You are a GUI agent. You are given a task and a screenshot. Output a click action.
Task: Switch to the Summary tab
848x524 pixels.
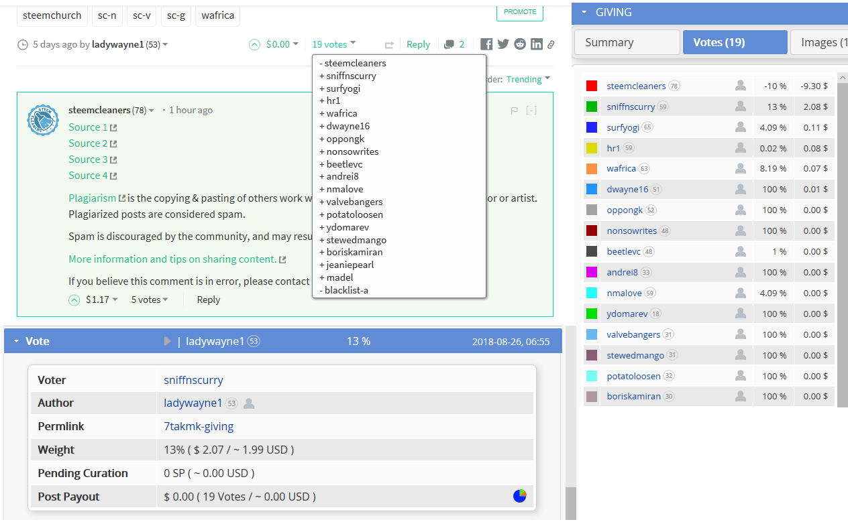pyautogui.click(x=627, y=42)
